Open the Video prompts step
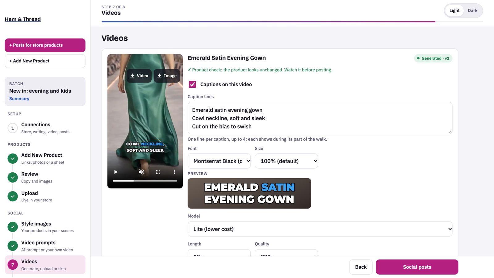 pyautogui.click(x=45, y=246)
